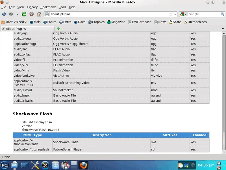Viewport: 226px width, 170px height.
Task: Click the show desktop icon in taskbar
Action: click(x=25, y=165)
